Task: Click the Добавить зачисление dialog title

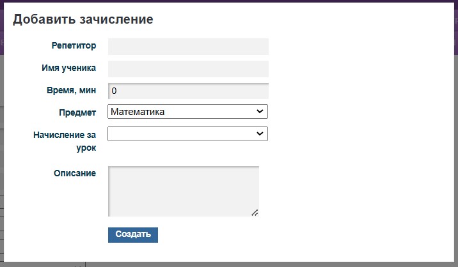Action: (x=83, y=20)
